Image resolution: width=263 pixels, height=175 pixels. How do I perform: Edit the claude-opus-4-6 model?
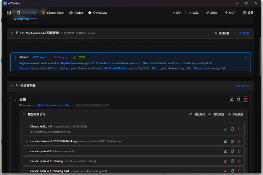click(x=225, y=151)
